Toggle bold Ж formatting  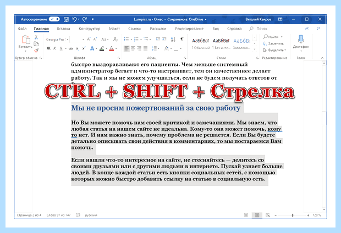48,48
